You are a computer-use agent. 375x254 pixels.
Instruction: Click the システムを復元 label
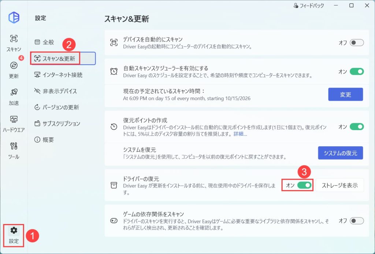(x=140, y=150)
